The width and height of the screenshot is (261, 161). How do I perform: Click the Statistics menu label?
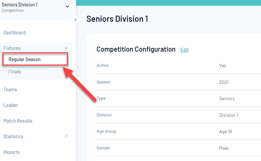tap(14, 137)
